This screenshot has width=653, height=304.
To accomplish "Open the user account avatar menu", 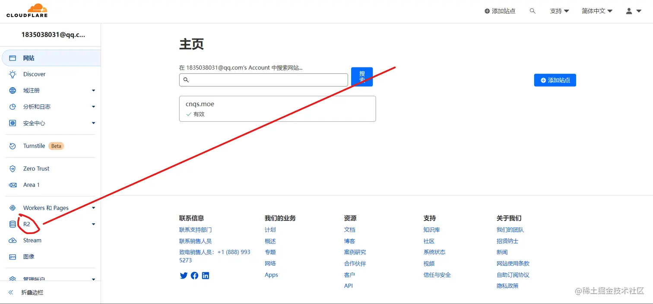I will pyautogui.click(x=634, y=11).
